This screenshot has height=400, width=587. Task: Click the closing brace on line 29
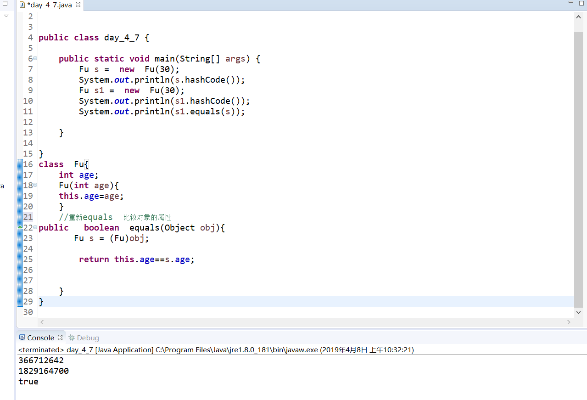(41, 302)
